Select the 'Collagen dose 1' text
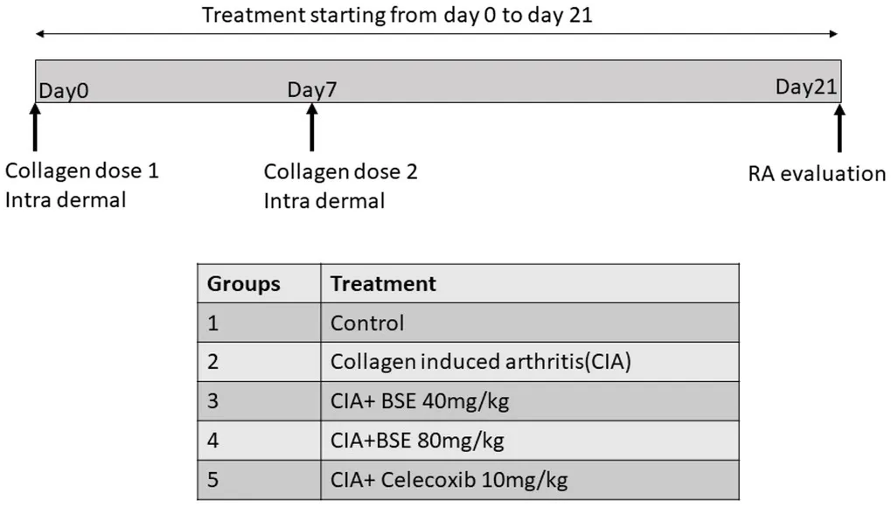 click(x=82, y=170)
